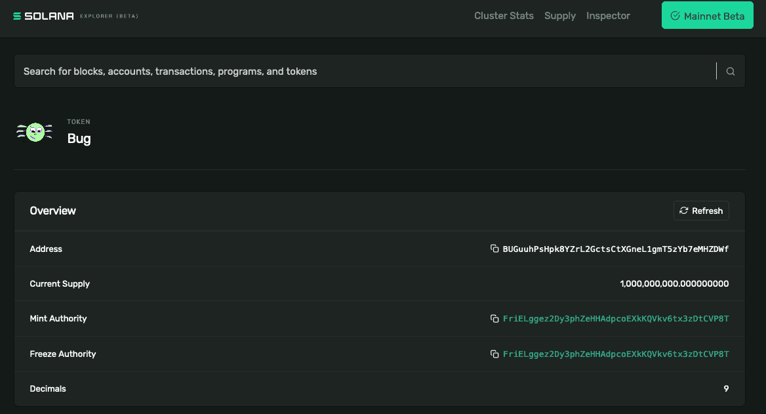Viewport: 766px width, 414px height.
Task: Click the Bug token name heading
Action: click(79, 138)
